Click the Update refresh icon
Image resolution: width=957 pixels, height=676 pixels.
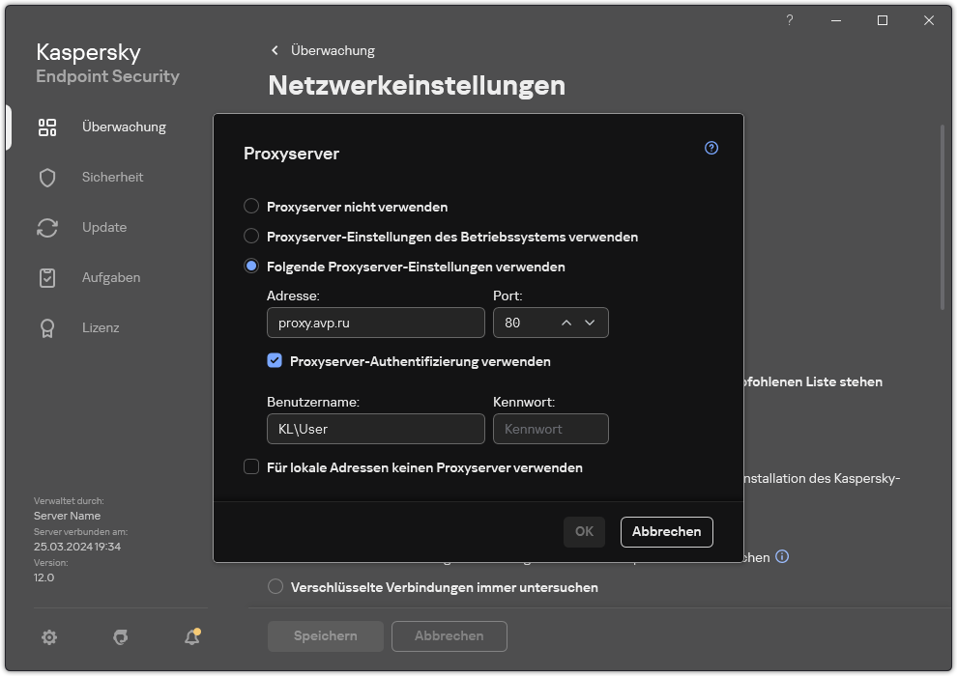tap(47, 227)
